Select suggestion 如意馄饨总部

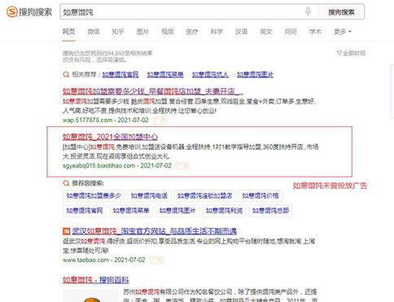[270, 211]
